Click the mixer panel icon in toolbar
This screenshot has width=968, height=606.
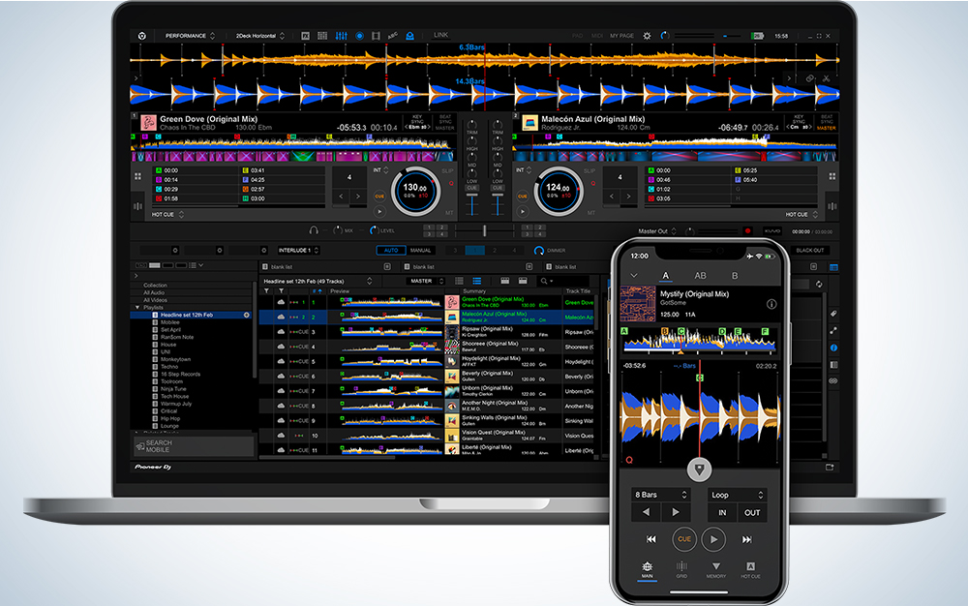341,36
